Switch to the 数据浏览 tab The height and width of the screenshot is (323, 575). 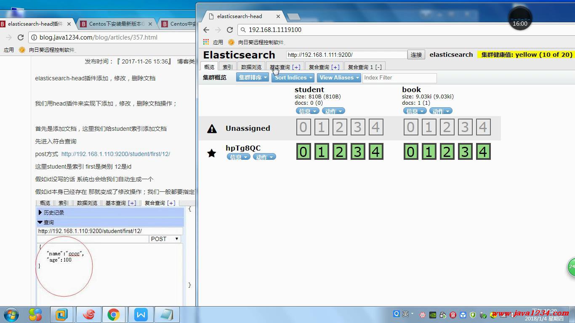pos(251,67)
